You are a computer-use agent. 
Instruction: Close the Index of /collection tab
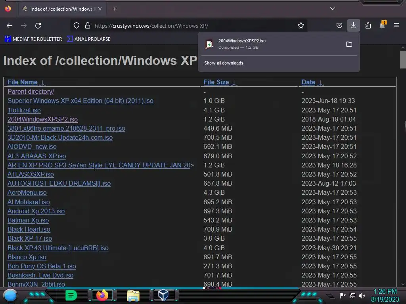[x=100, y=9]
